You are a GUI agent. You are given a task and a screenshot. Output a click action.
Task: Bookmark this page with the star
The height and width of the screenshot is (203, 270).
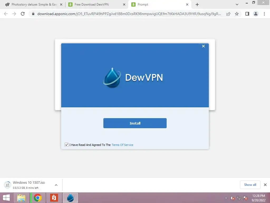click(x=237, y=14)
